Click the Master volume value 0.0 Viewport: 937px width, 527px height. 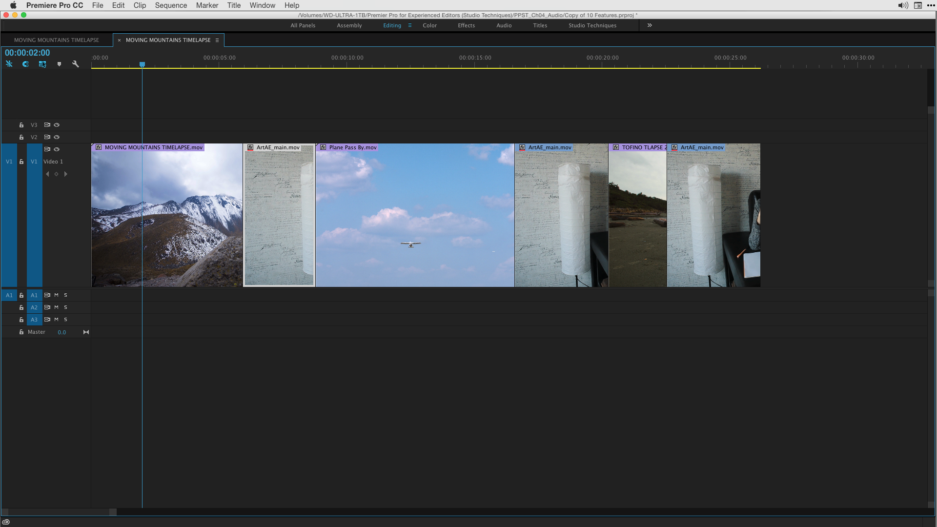point(62,332)
